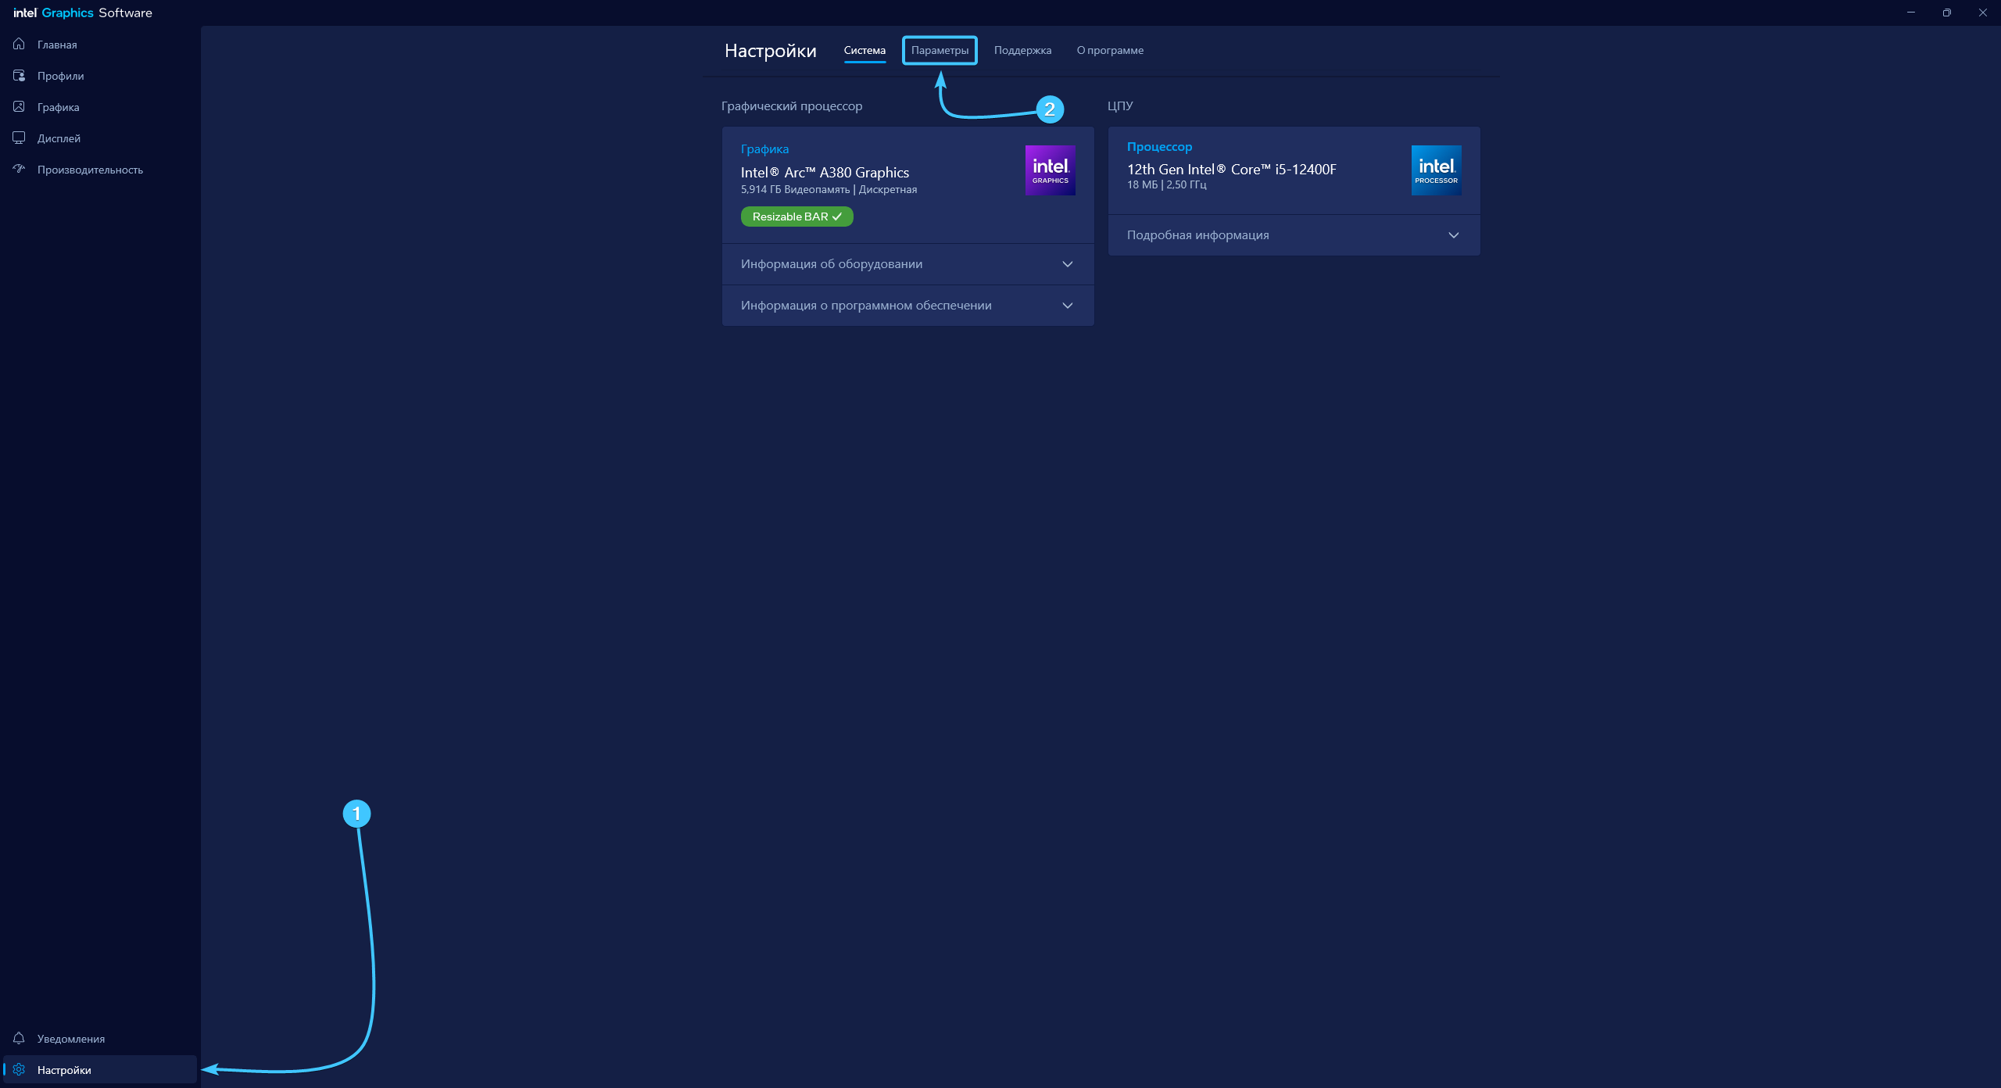Click the Display monitor icon in sidebar
Viewport: 2001px width, 1088px height.
click(19, 138)
